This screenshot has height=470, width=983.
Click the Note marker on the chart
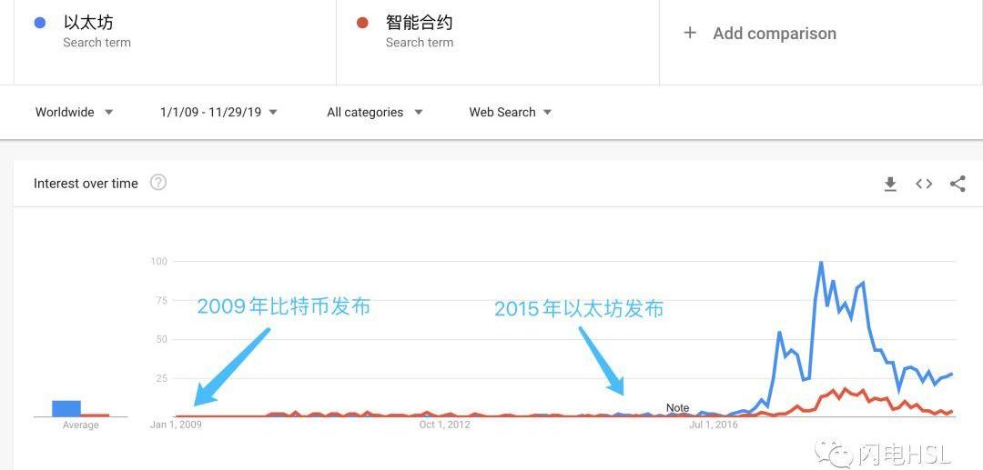[x=677, y=408]
